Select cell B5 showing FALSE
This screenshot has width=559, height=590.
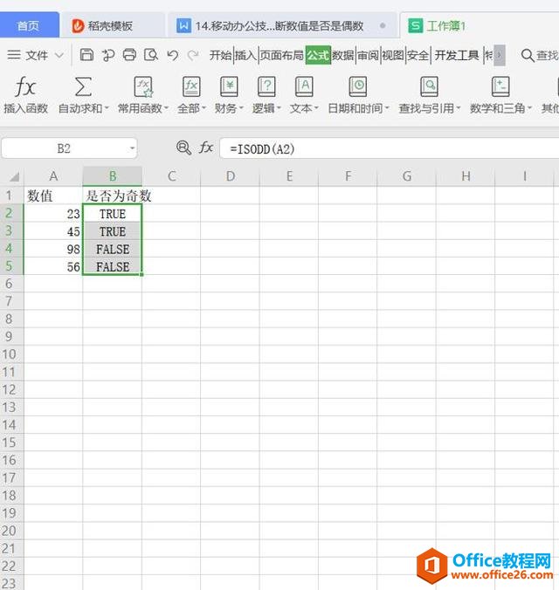pos(113,266)
